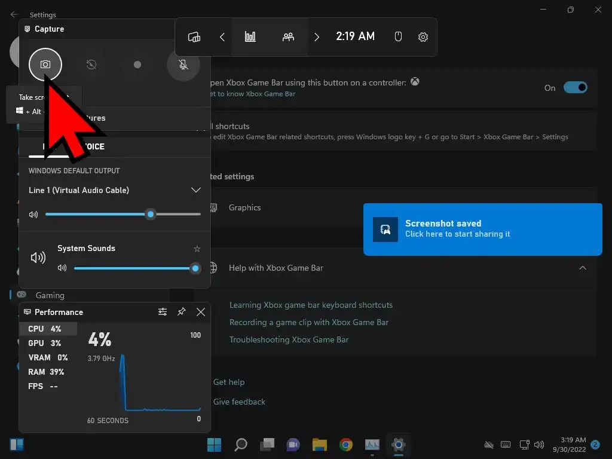Close the Performance widget

pyautogui.click(x=201, y=312)
